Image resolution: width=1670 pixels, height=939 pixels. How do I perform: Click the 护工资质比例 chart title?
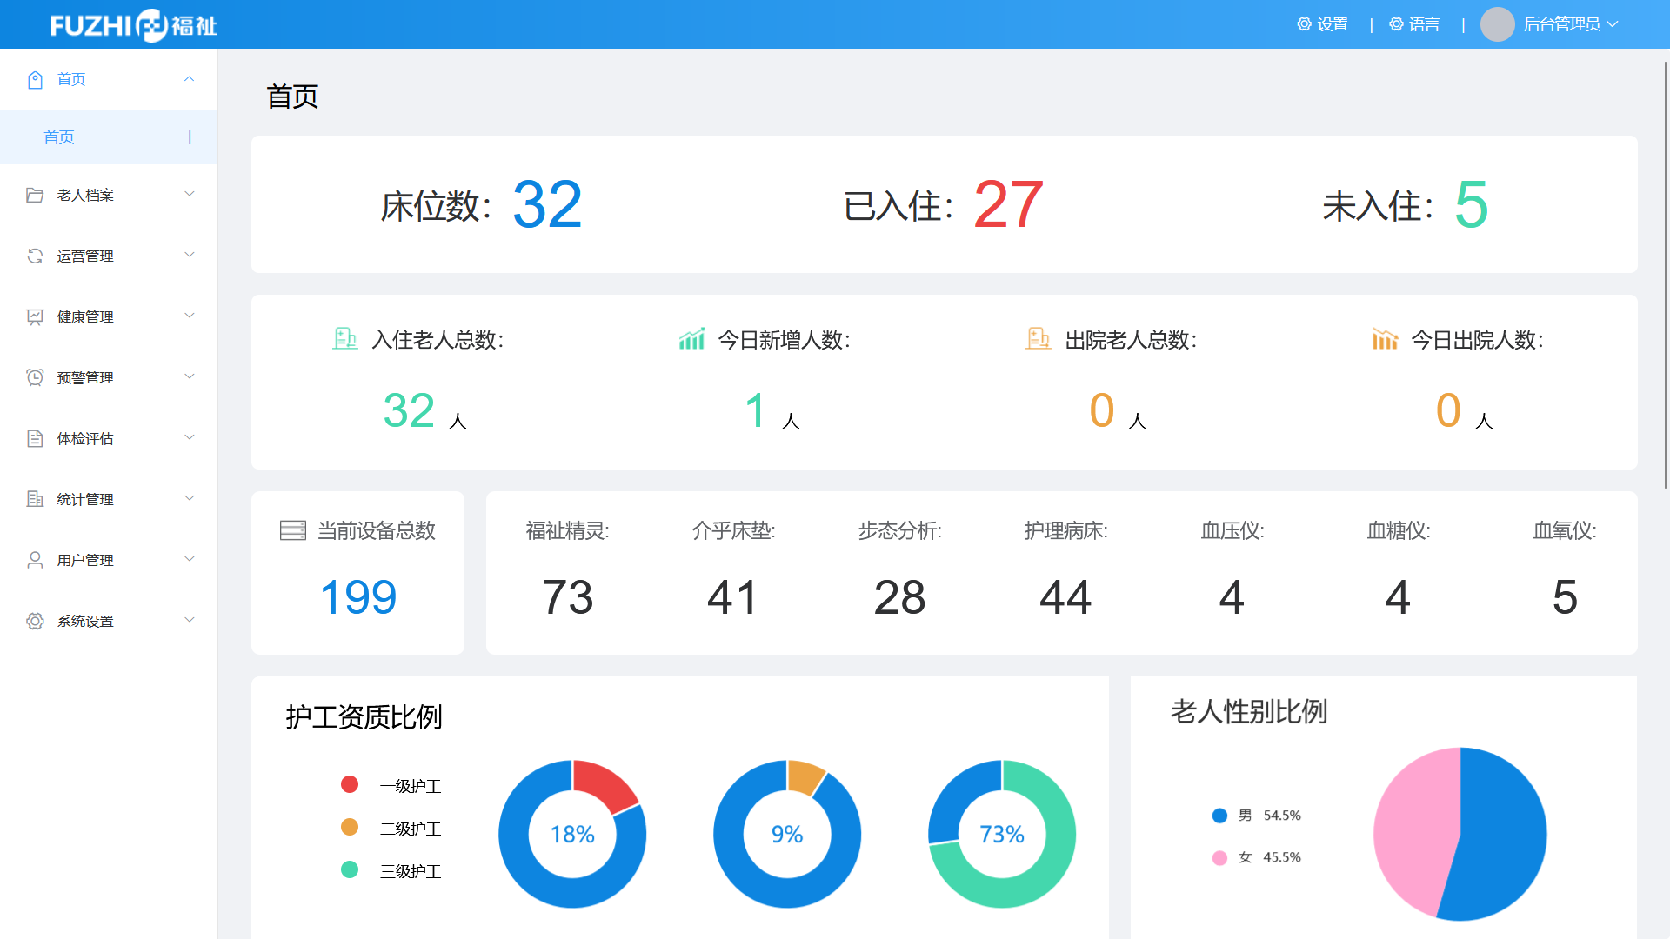pyautogui.click(x=364, y=716)
